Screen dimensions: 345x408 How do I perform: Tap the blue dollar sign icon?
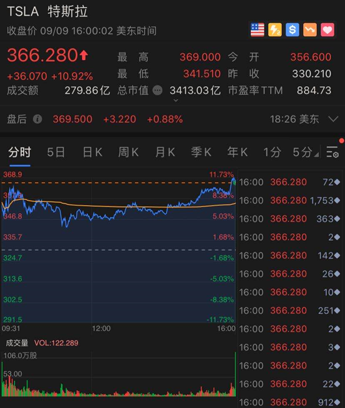click(x=292, y=30)
